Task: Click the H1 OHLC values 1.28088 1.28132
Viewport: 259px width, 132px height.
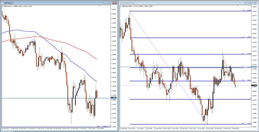Action: point(17,6)
